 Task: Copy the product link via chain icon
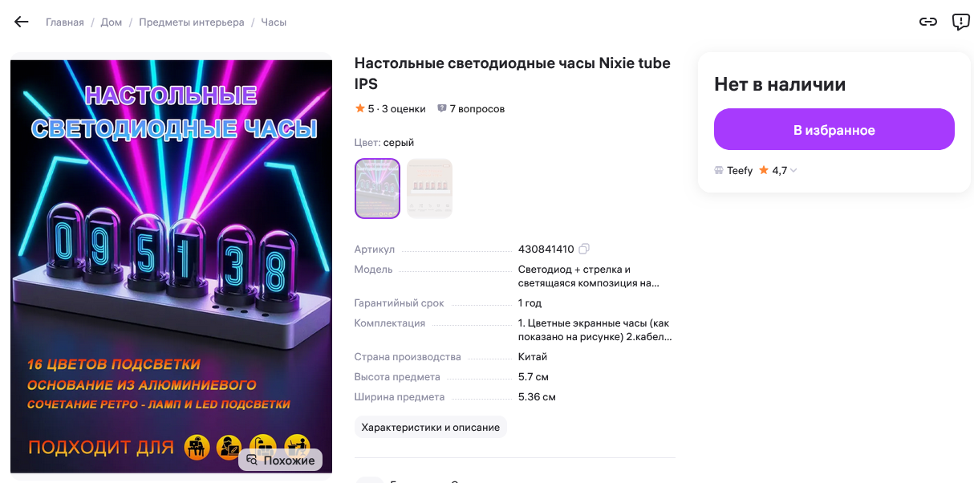pos(928,22)
